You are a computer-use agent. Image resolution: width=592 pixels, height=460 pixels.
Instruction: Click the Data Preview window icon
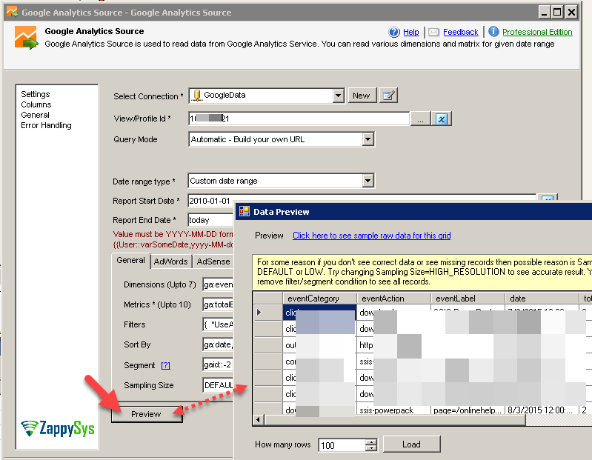coord(245,211)
